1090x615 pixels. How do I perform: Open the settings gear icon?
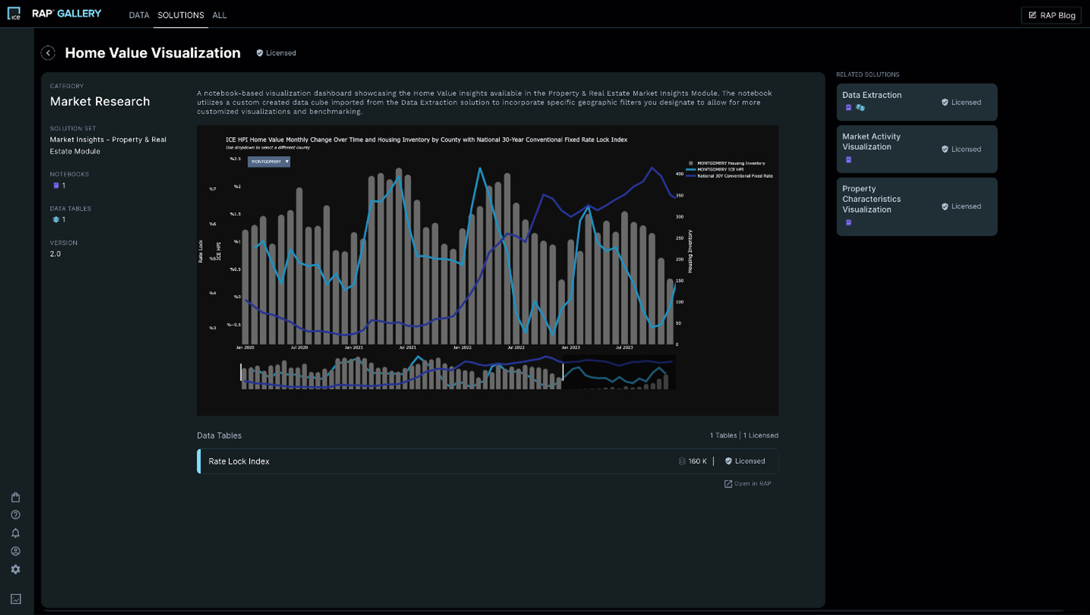pyautogui.click(x=16, y=569)
